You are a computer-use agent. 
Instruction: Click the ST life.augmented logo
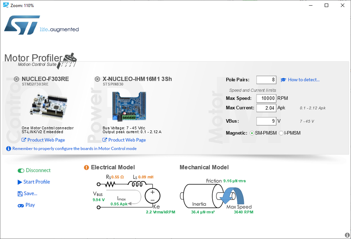pos(41,25)
